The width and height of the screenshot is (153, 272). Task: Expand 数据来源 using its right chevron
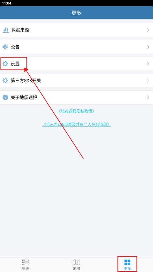point(148,30)
